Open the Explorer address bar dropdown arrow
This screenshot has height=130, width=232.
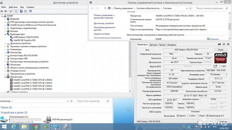[x=68, y=101]
